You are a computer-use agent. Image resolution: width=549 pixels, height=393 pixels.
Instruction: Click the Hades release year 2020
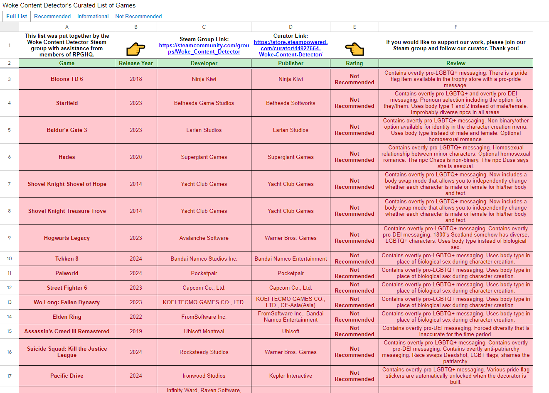pyautogui.click(x=136, y=157)
